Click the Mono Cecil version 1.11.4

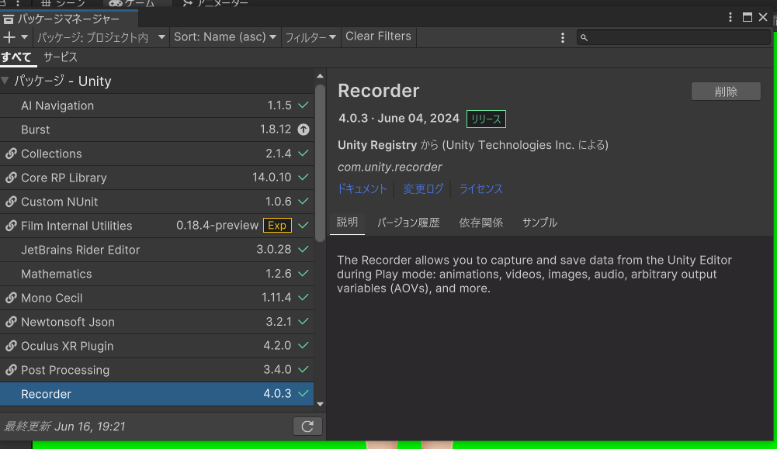pos(276,298)
